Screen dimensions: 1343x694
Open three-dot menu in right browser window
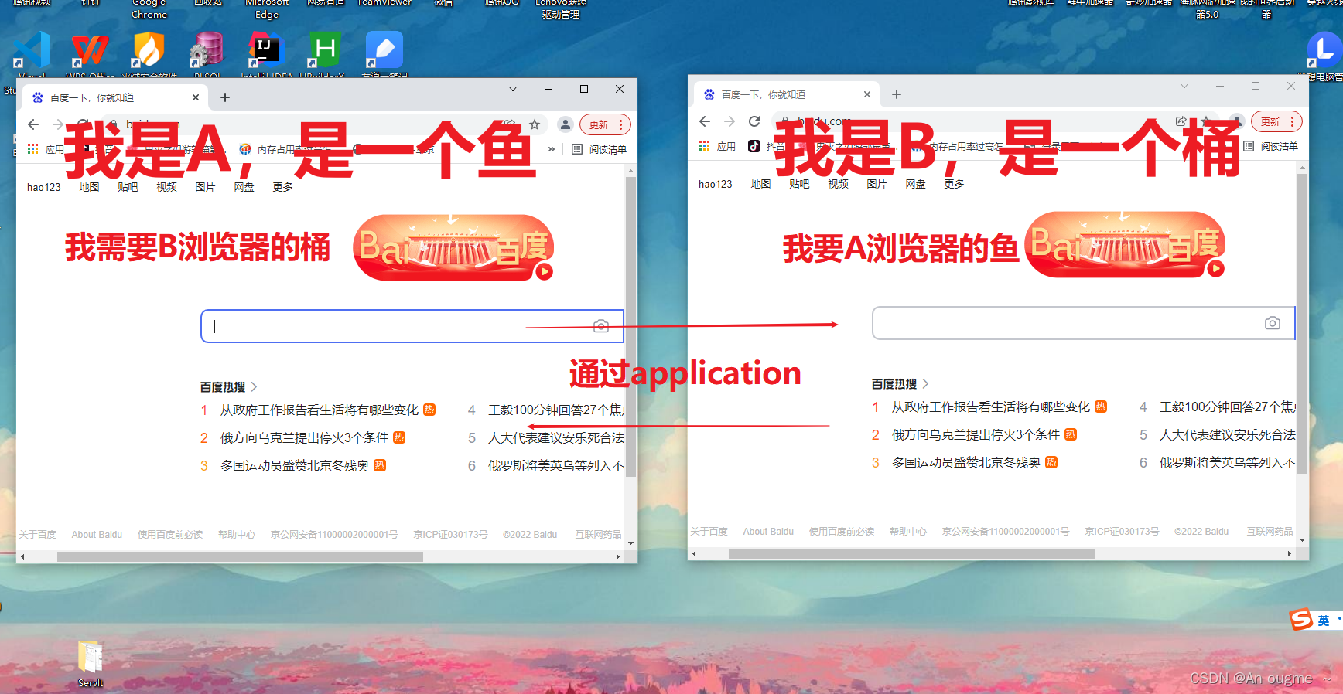tap(1293, 121)
